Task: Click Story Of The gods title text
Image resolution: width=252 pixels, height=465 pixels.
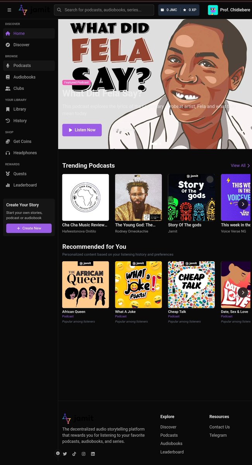Action: [185, 225]
